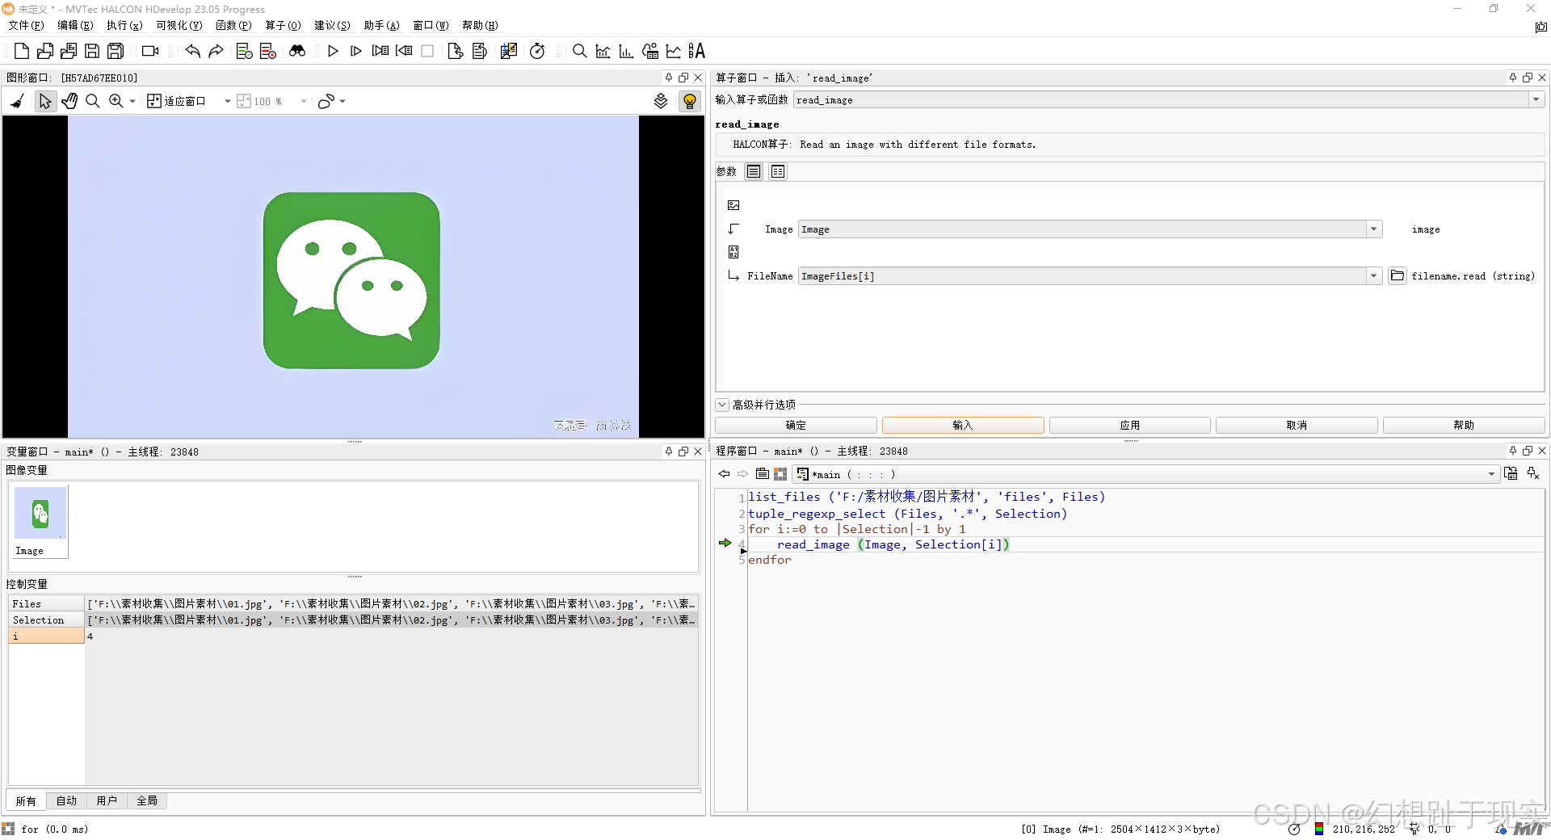Redo the last edit via the toolbar arrow
The height and width of the screenshot is (840, 1551).
point(216,51)
